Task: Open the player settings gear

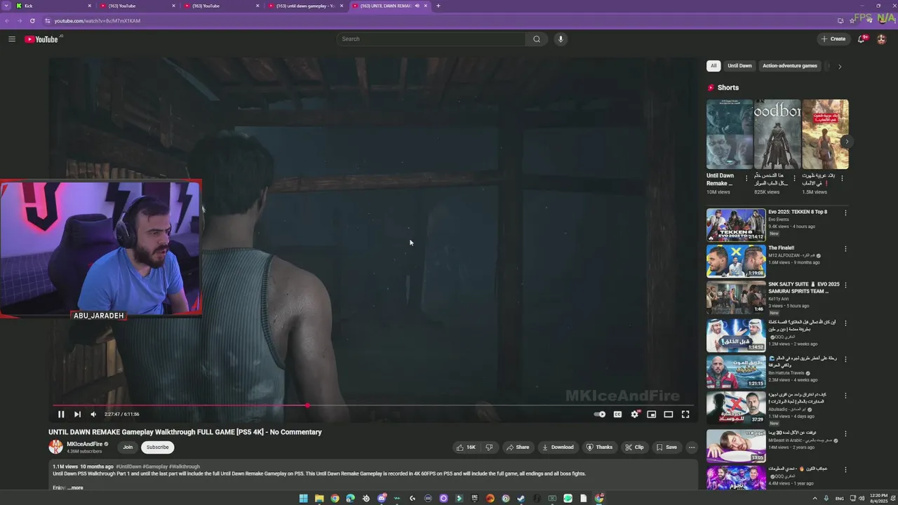Action: [635, 415]
